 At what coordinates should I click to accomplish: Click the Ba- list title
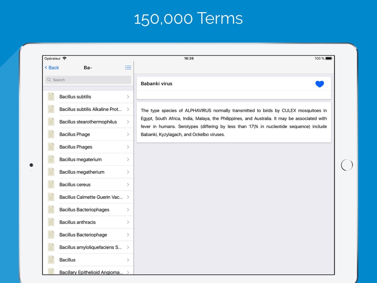pyautogui.click(x=88, y=68)
